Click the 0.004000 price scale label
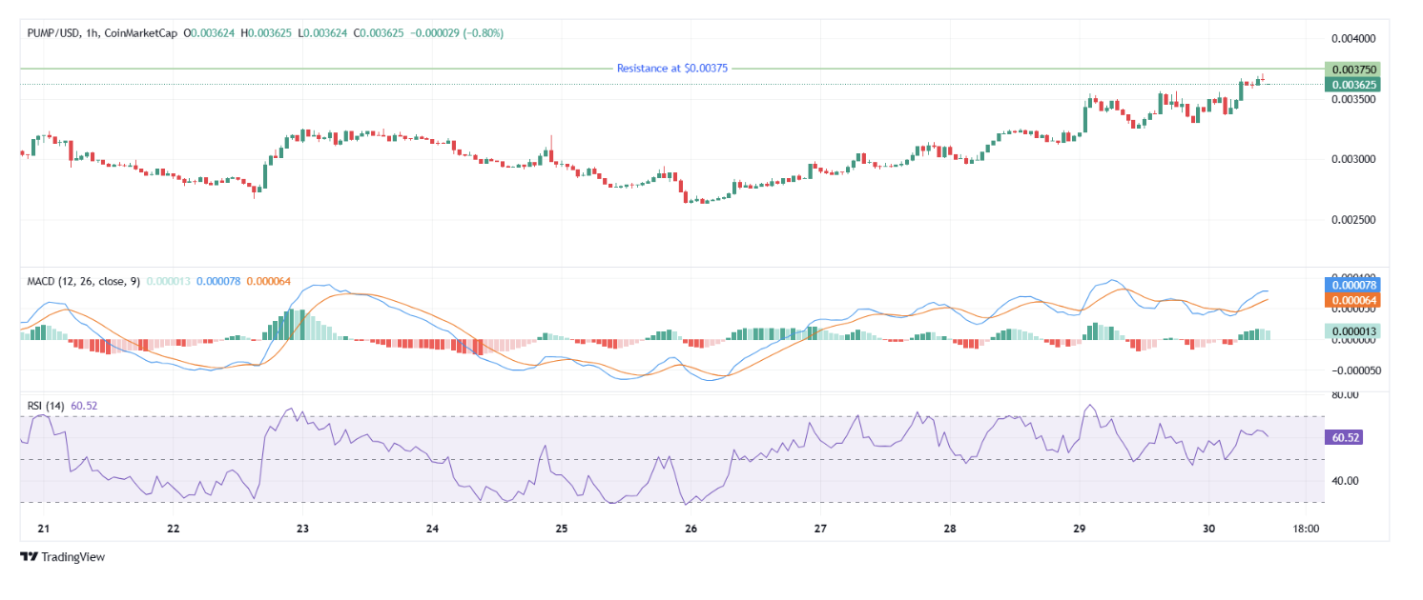1423x600 pixels. pos(1352,38)
